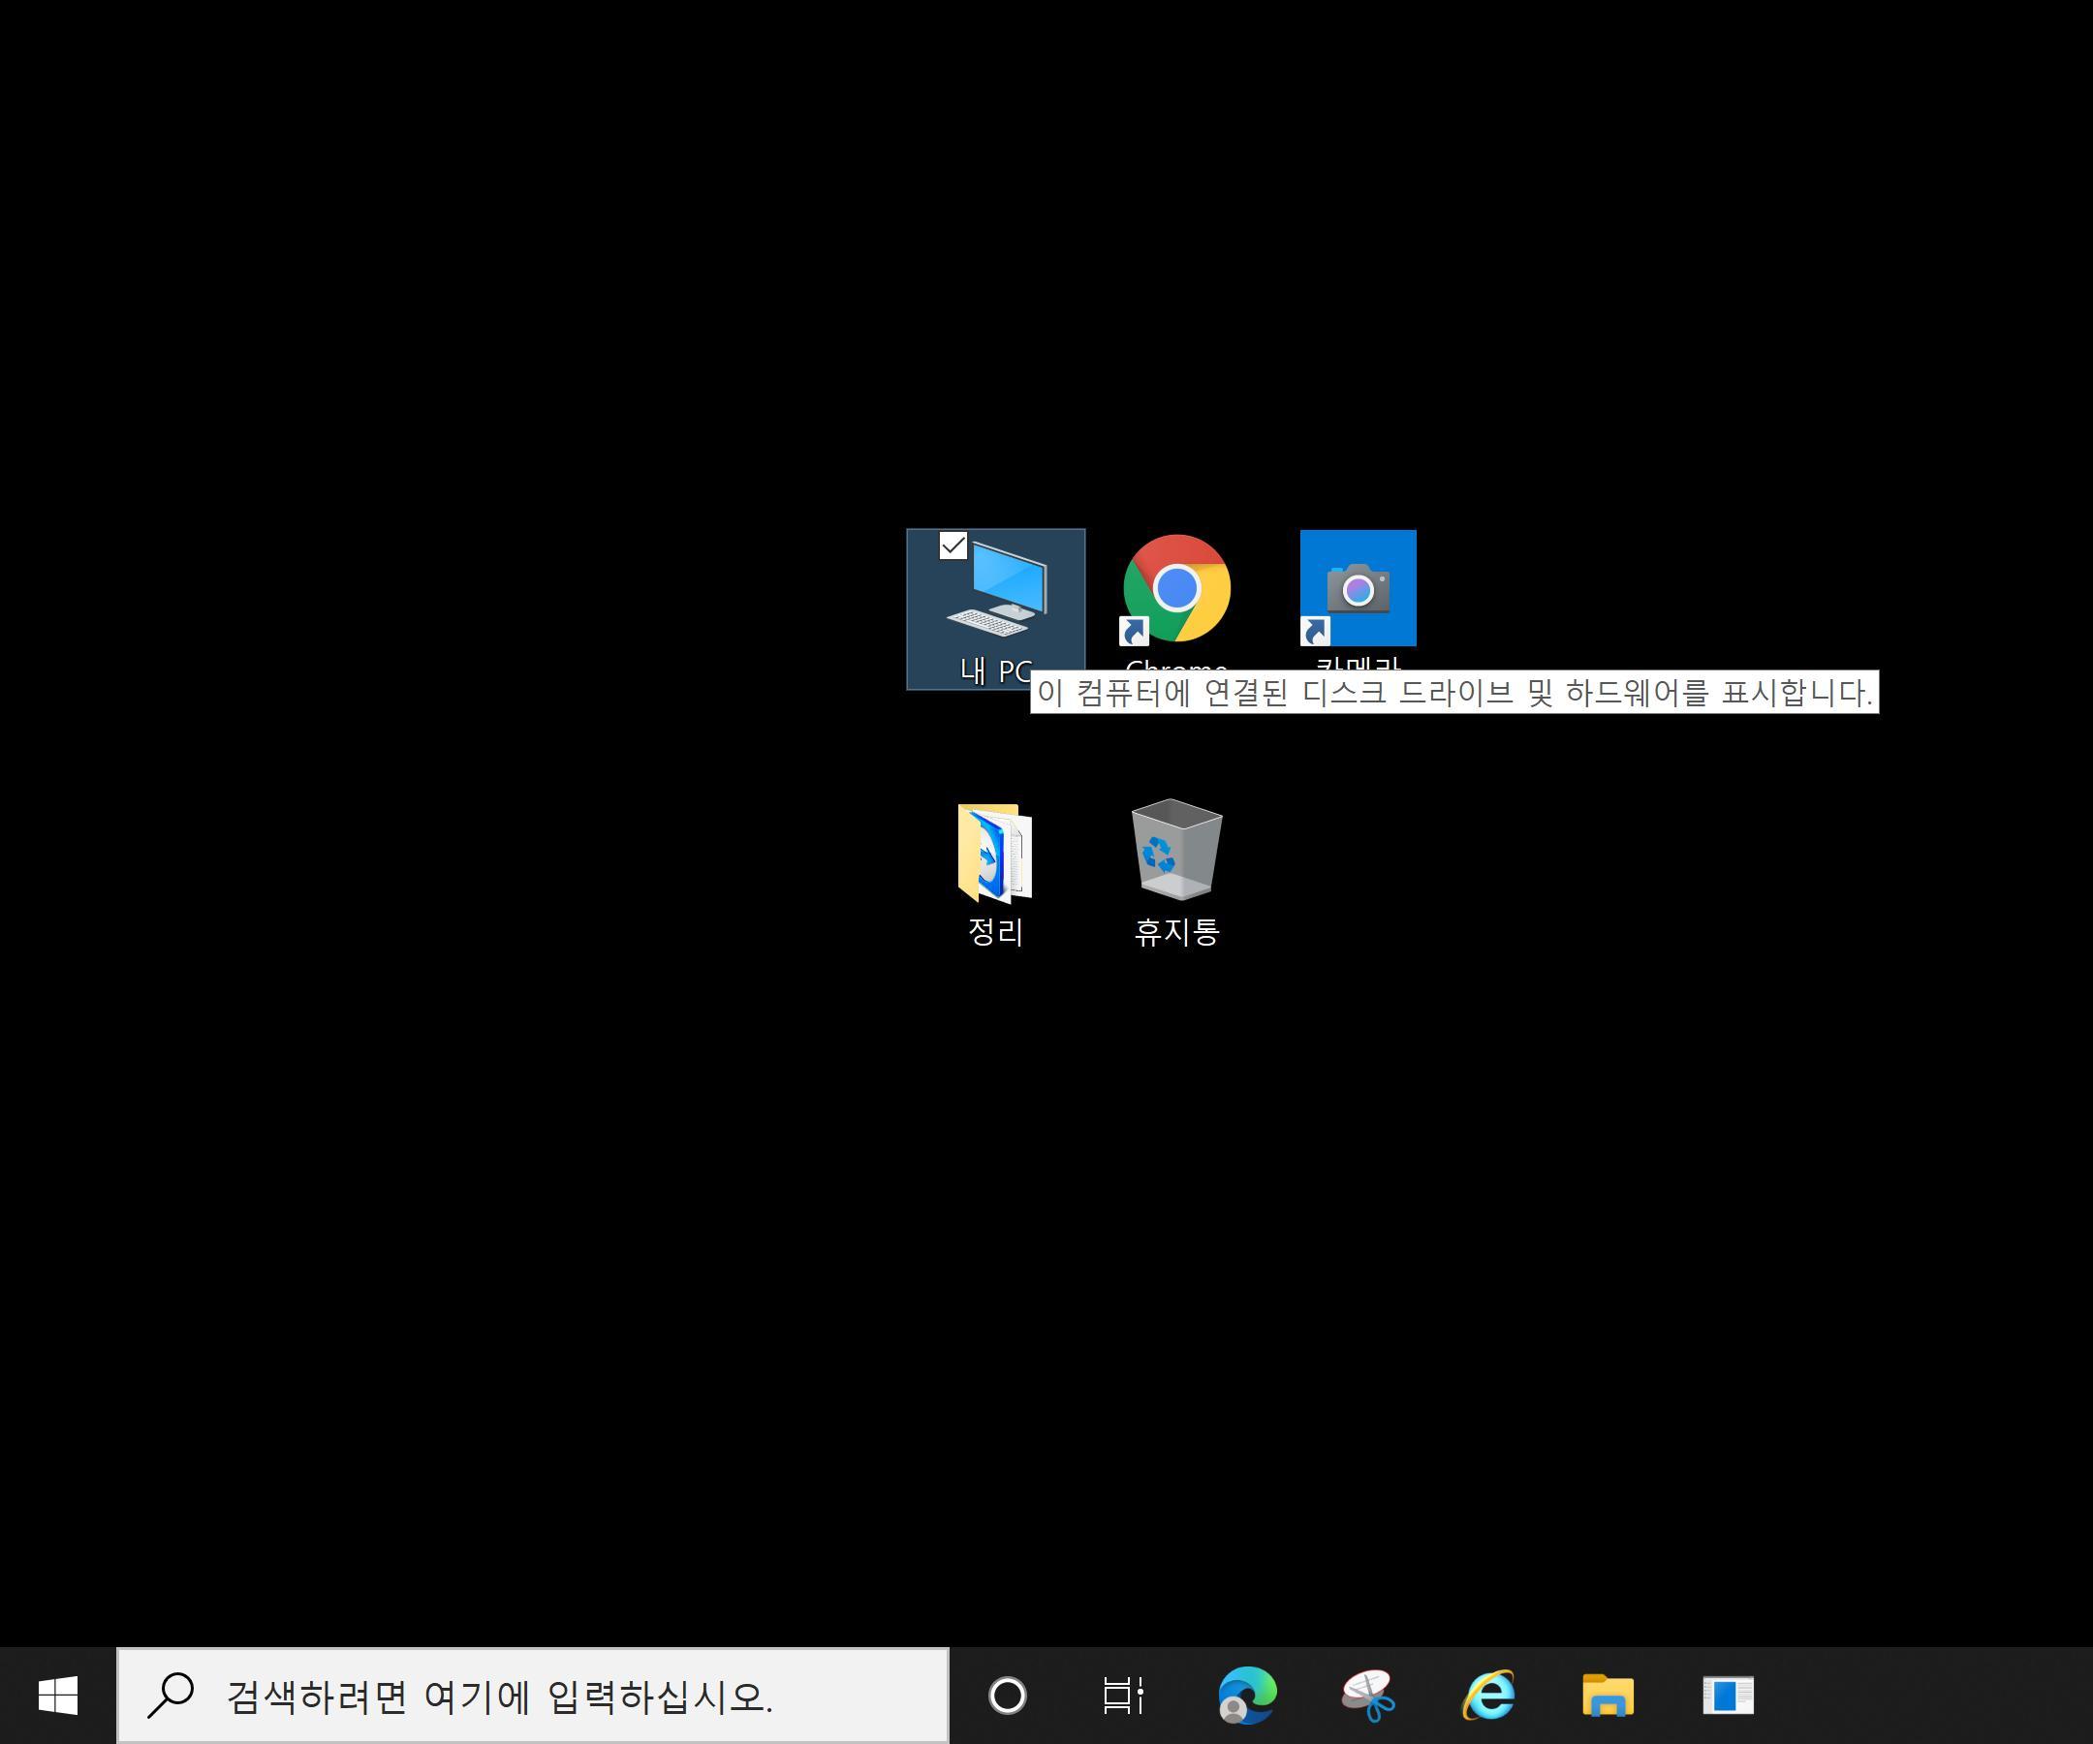Open the blue document app on the taskbar
2093x1744 pixels.
1728,1695
